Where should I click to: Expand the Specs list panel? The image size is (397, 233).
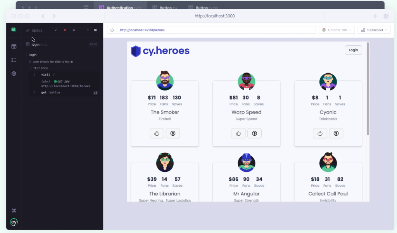pos(34,30)
